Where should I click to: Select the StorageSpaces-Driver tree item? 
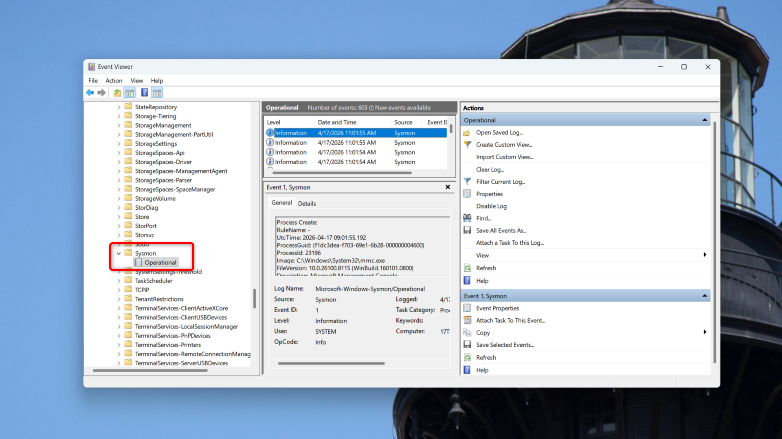coord(163,162)
